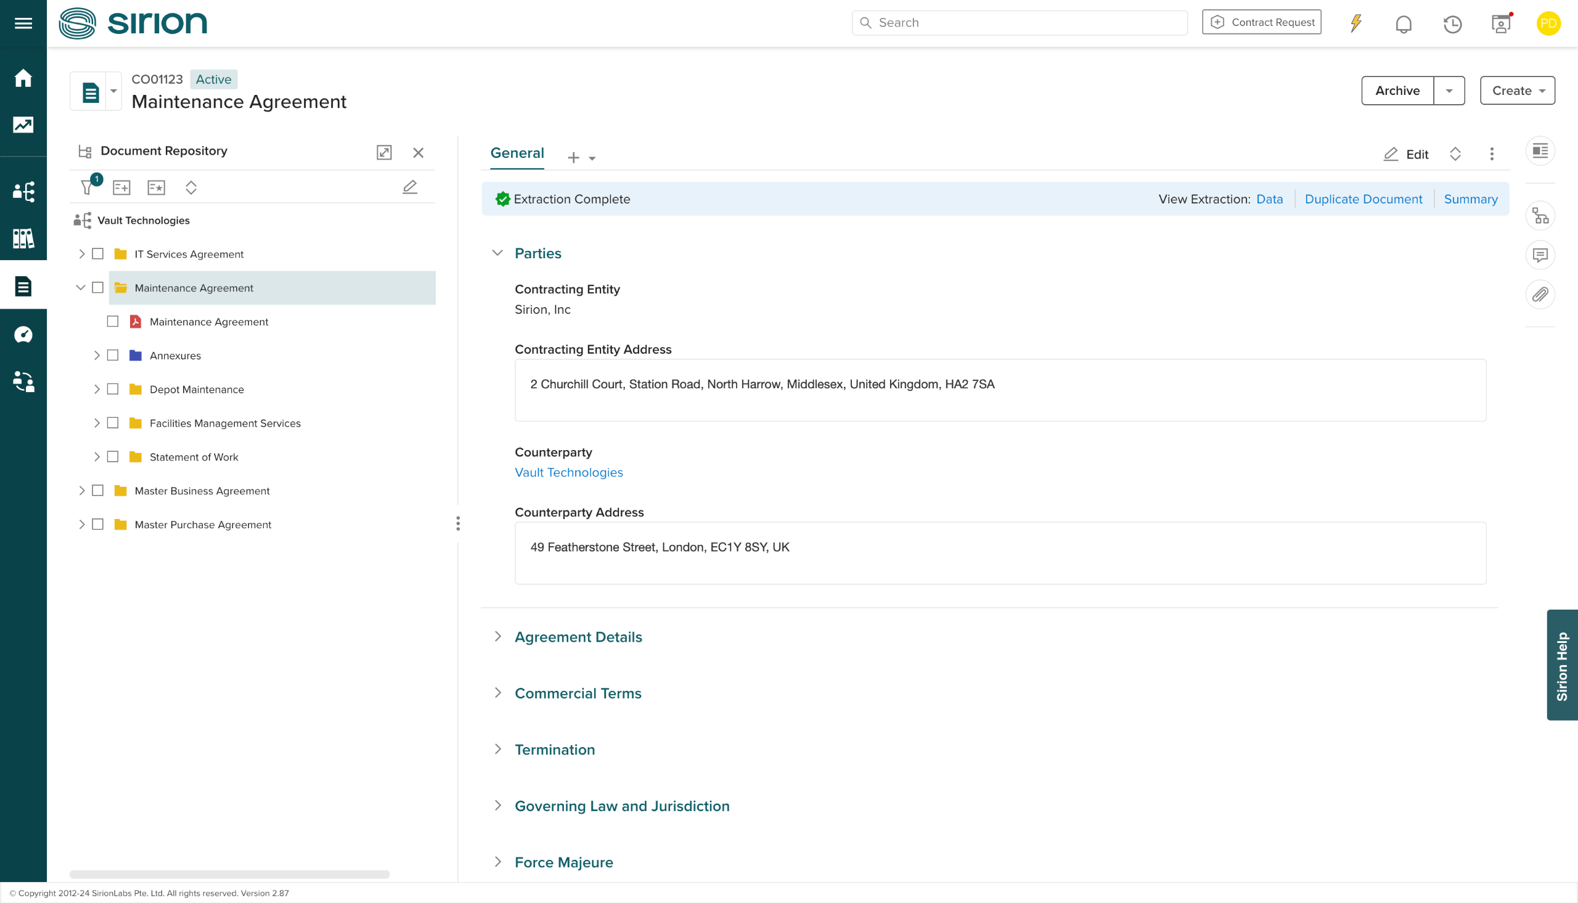
Task: Go to Home in left sidebar
Action: pyautogui.click(x=23, y=78)
